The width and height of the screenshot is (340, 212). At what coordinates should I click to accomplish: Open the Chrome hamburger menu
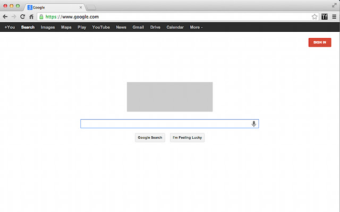(334, 16)
